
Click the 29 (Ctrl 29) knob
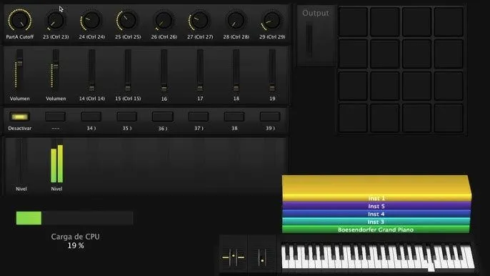coord(271,21)
